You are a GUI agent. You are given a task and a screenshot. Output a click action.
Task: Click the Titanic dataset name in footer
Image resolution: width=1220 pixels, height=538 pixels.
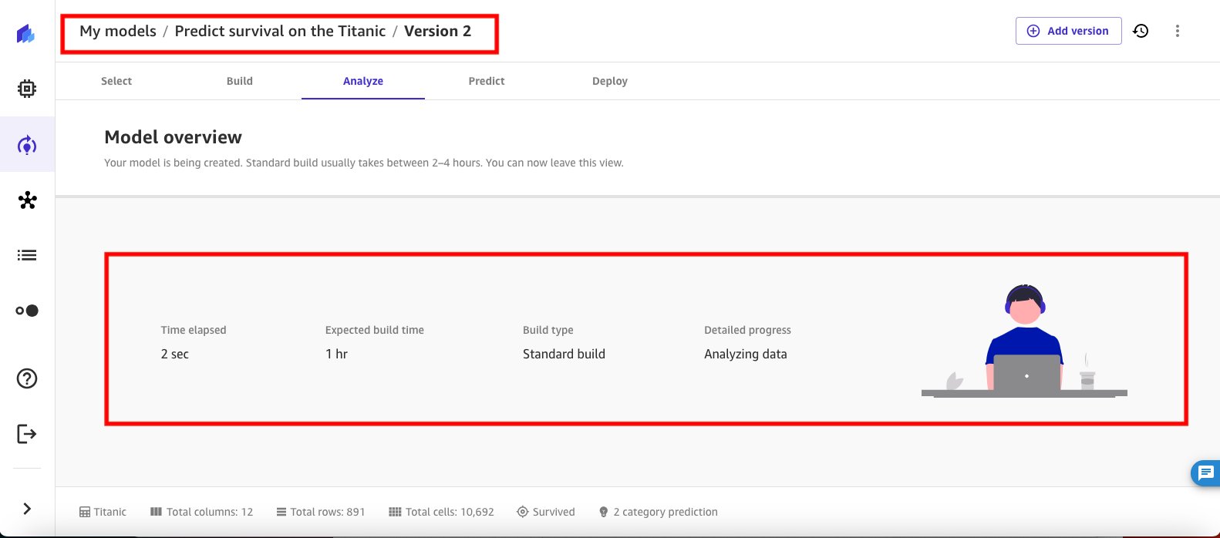(x=110, y=512)
